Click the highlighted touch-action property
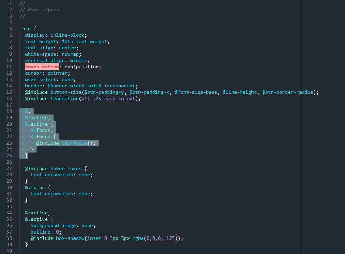Viewport: 345px width, 254px height. tap(42, 67)
